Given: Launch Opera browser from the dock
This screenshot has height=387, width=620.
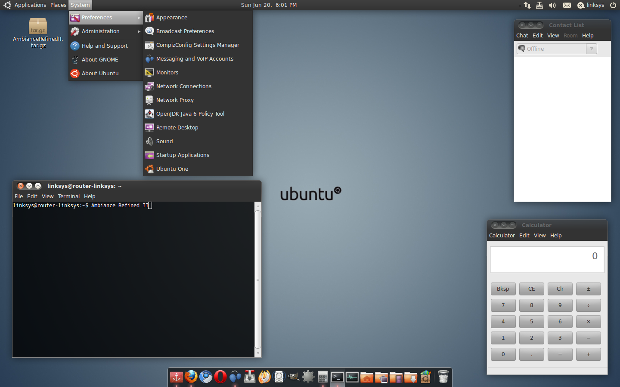Looking at the screenshot, I should (x=220, y=377).
